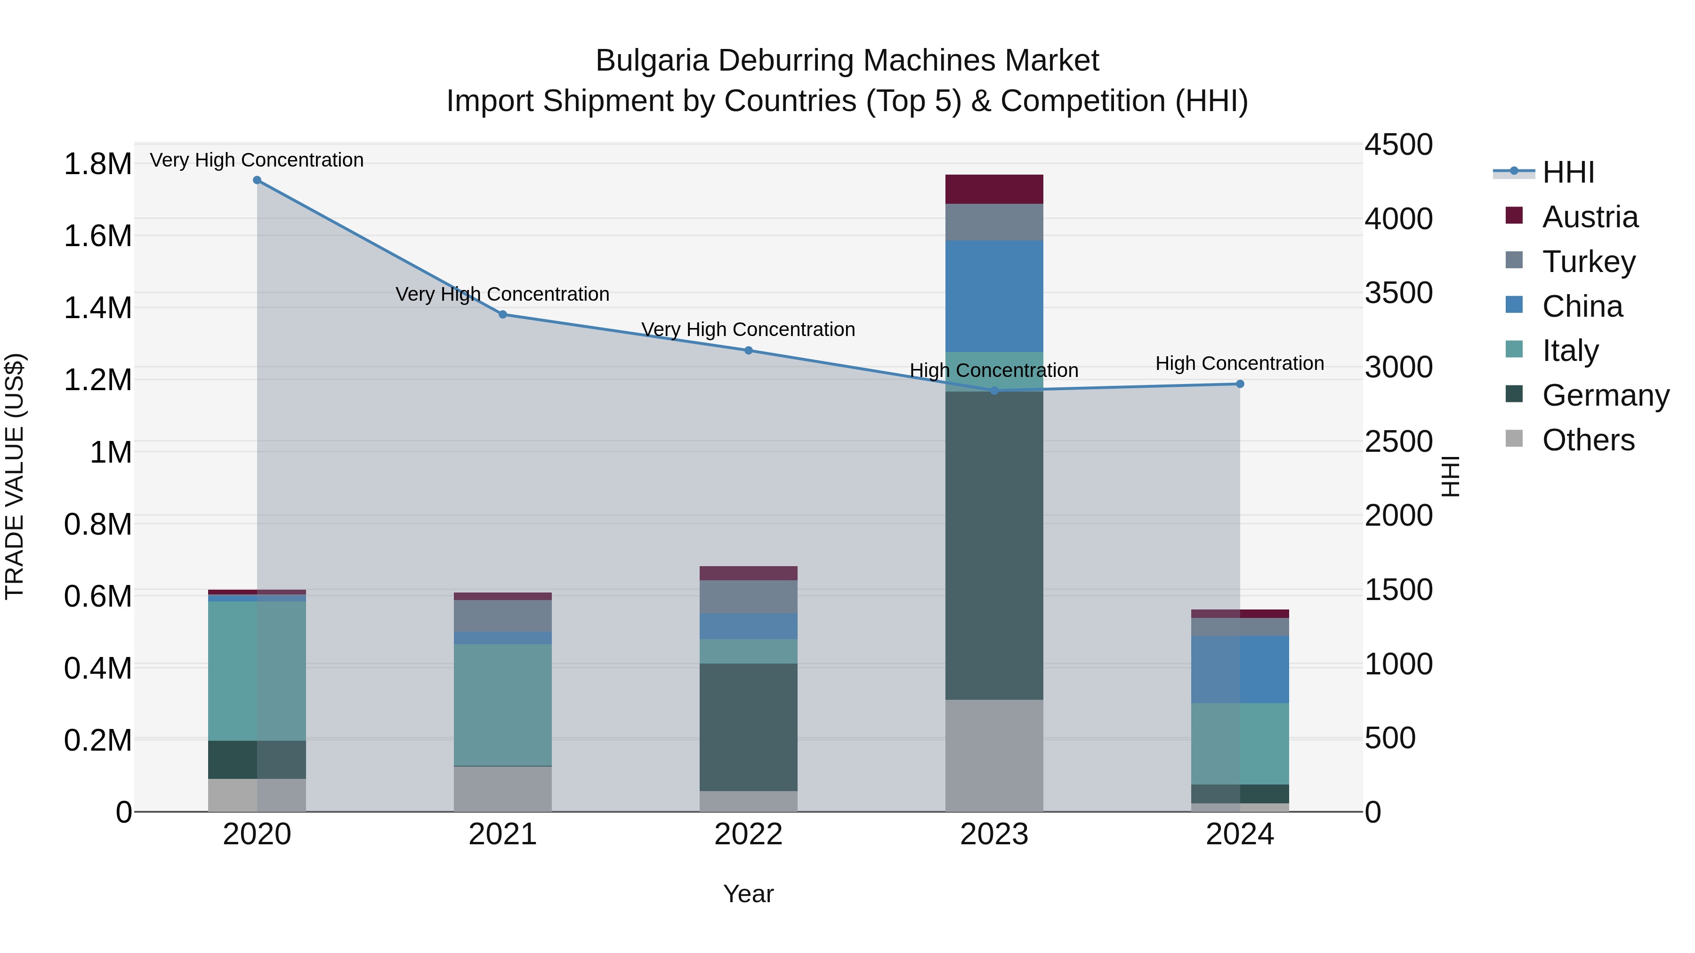Select the 2024 HHI data point
The width and height of the screenshot is (1695, 953).
[x=1240, y=384]
